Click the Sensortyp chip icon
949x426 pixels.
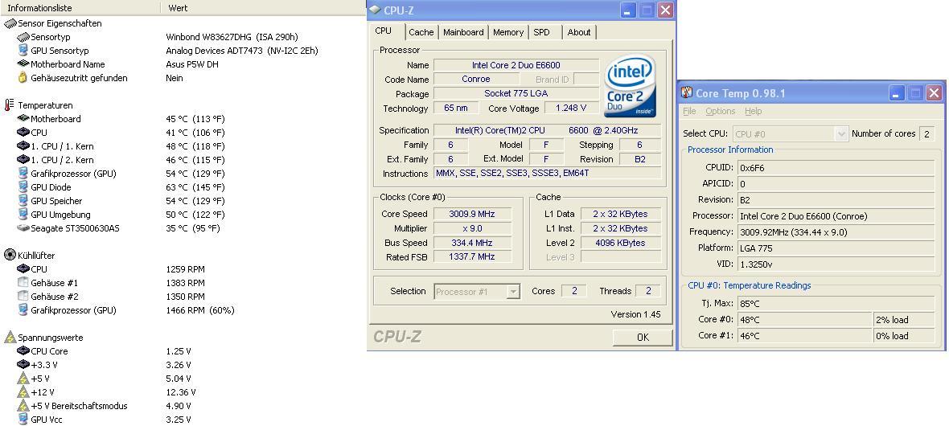[x=23, y=37]
